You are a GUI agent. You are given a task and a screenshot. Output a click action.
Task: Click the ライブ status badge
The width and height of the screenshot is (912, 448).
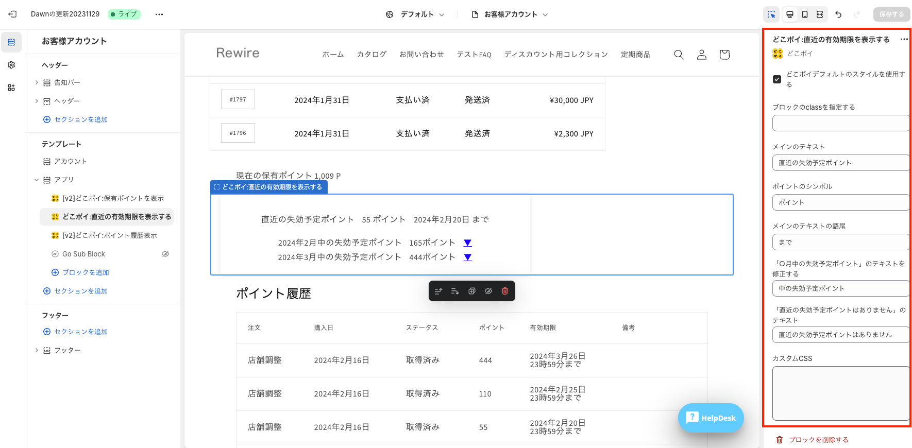click(x=124, y=14)
